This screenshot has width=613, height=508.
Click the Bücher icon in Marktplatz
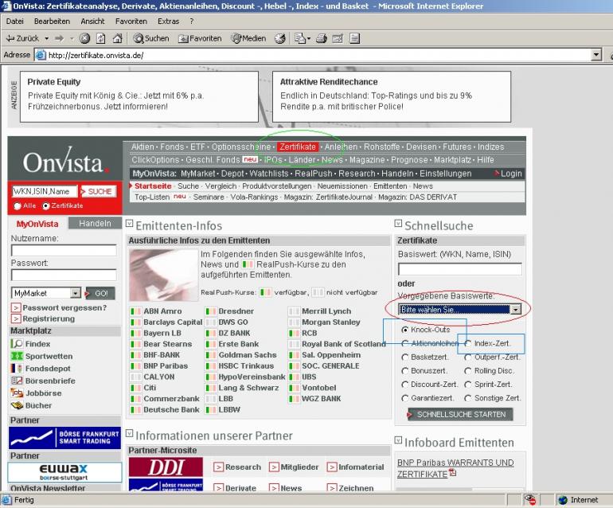click(17, 405)
